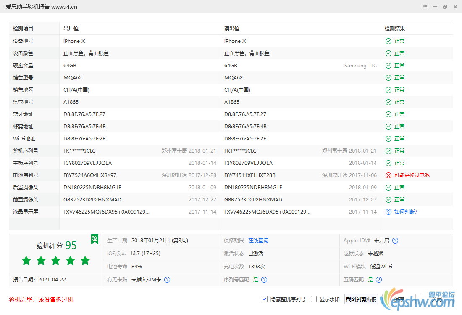Image resolution: width=462 pixels, height=315 pixels.
Task: Click the help icon beside 未插入SIM卡
Action: coord(167,280)
